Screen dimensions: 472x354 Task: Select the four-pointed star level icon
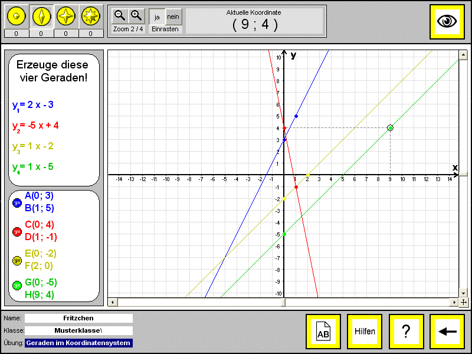[x=65, y=17]
